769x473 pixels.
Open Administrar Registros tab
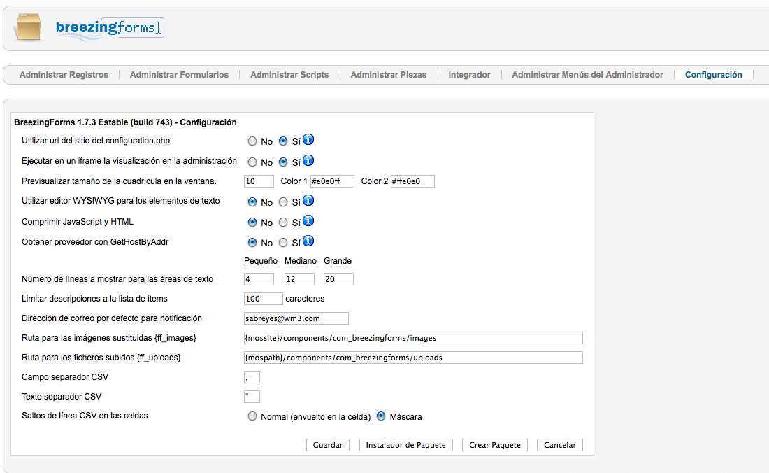(x=64, y=75)
